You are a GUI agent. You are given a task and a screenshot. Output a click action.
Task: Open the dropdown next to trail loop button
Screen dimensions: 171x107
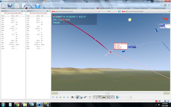click(101, 97)
